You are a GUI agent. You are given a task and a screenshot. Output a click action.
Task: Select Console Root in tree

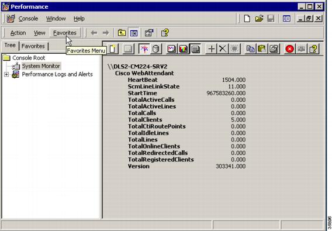click(x=29, y=58)
